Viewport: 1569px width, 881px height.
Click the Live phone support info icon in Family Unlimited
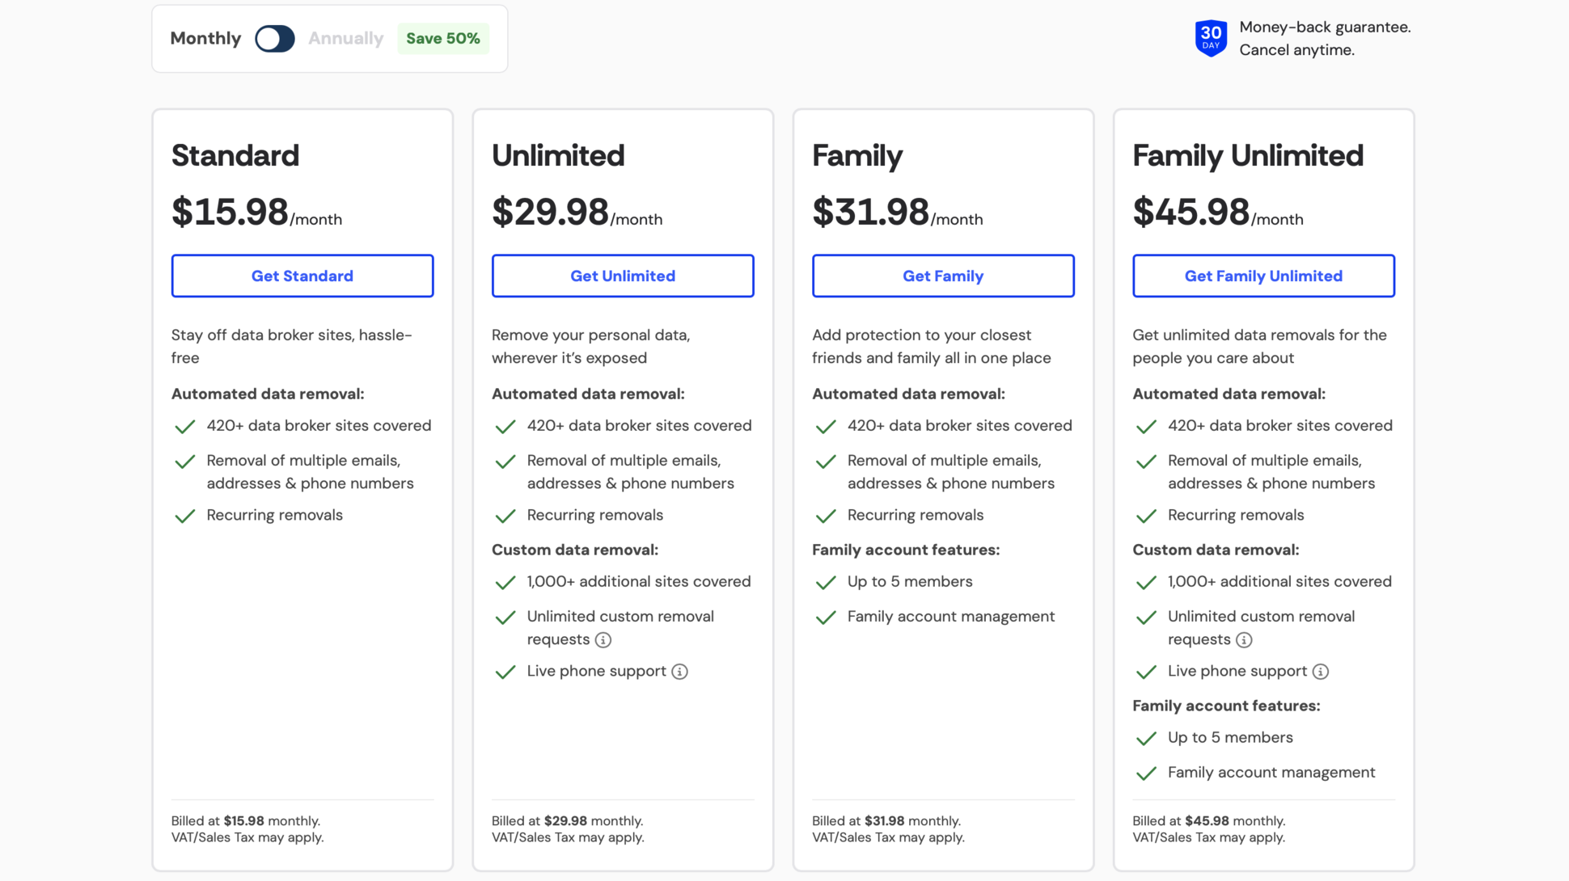pyautogui.click(x=1322, y=671)
